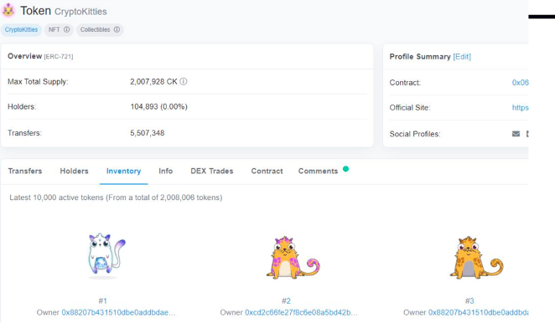
Task: Click the Max Total Supply info icon
Action: [x=184, y=82]
